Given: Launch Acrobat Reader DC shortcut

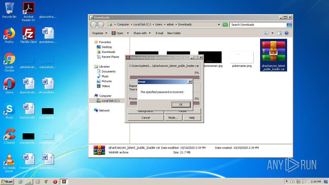Looking at the screenshot, I should [29, 12].
